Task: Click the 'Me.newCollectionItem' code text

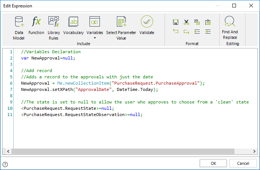Action: coord(83,83)
